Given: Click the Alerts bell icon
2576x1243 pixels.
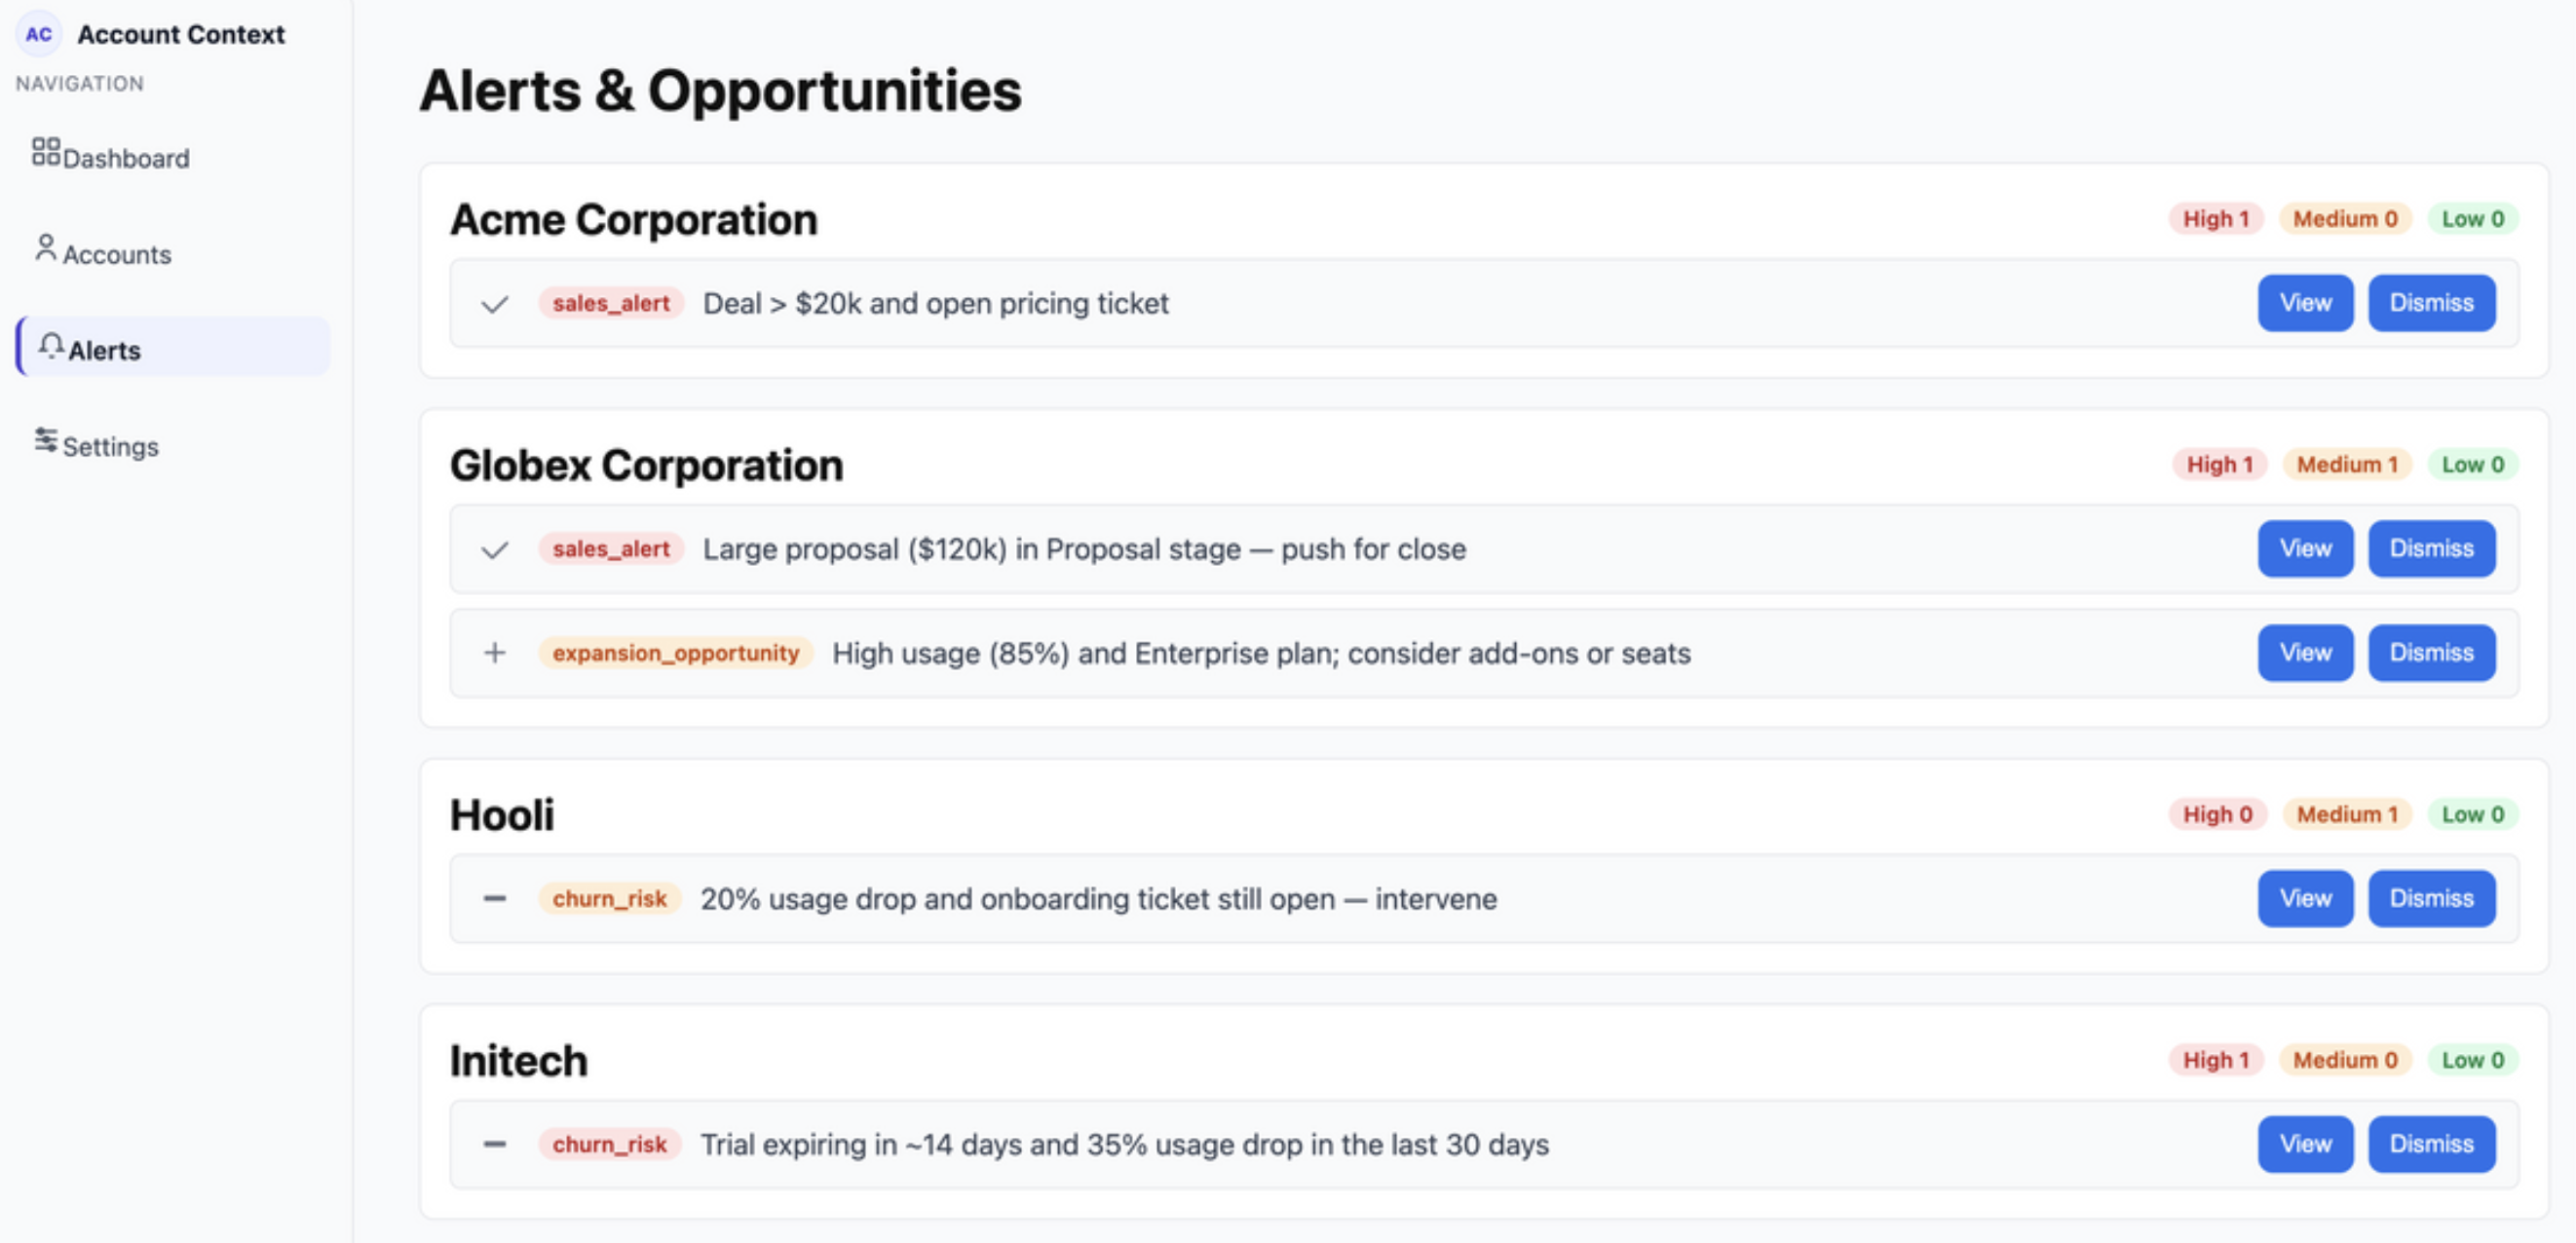Looking at the screenshot, I should (51, 346).
